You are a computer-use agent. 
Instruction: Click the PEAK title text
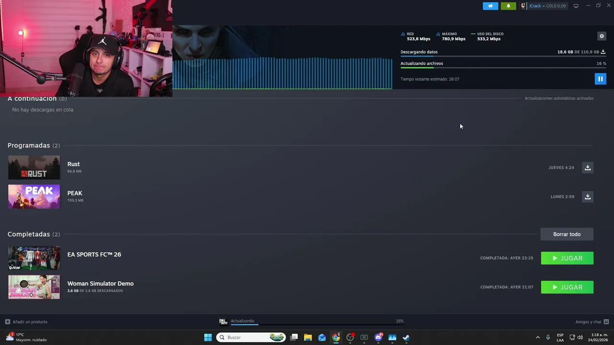point(75,193)
